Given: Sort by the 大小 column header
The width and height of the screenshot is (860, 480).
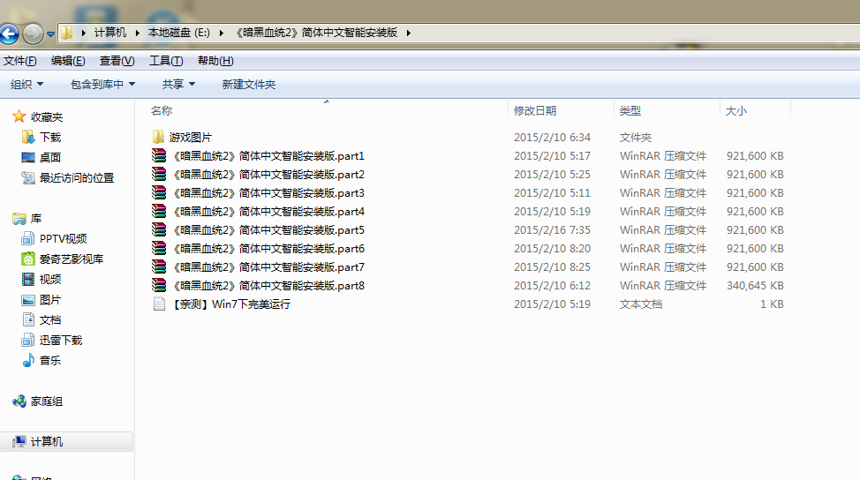Looking at the screenshot, I should click(736, 110).
